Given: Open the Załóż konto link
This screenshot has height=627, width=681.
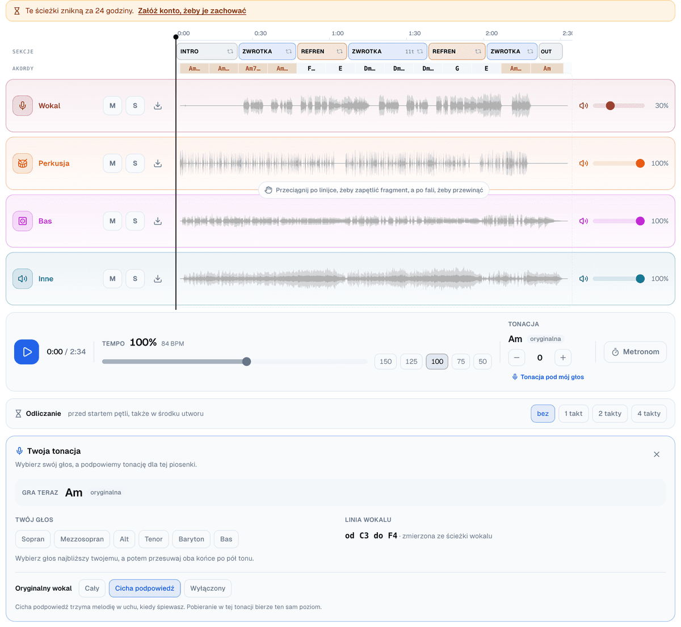Looking at the screenshot, I should click(x=192, y=11).
